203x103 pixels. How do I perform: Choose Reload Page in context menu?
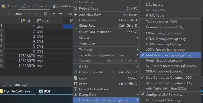click(x=106, y=9)
